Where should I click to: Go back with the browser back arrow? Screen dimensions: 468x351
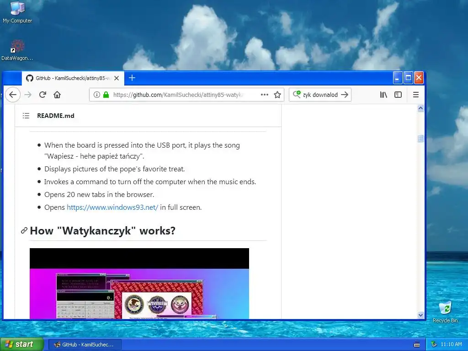point(12,95)
